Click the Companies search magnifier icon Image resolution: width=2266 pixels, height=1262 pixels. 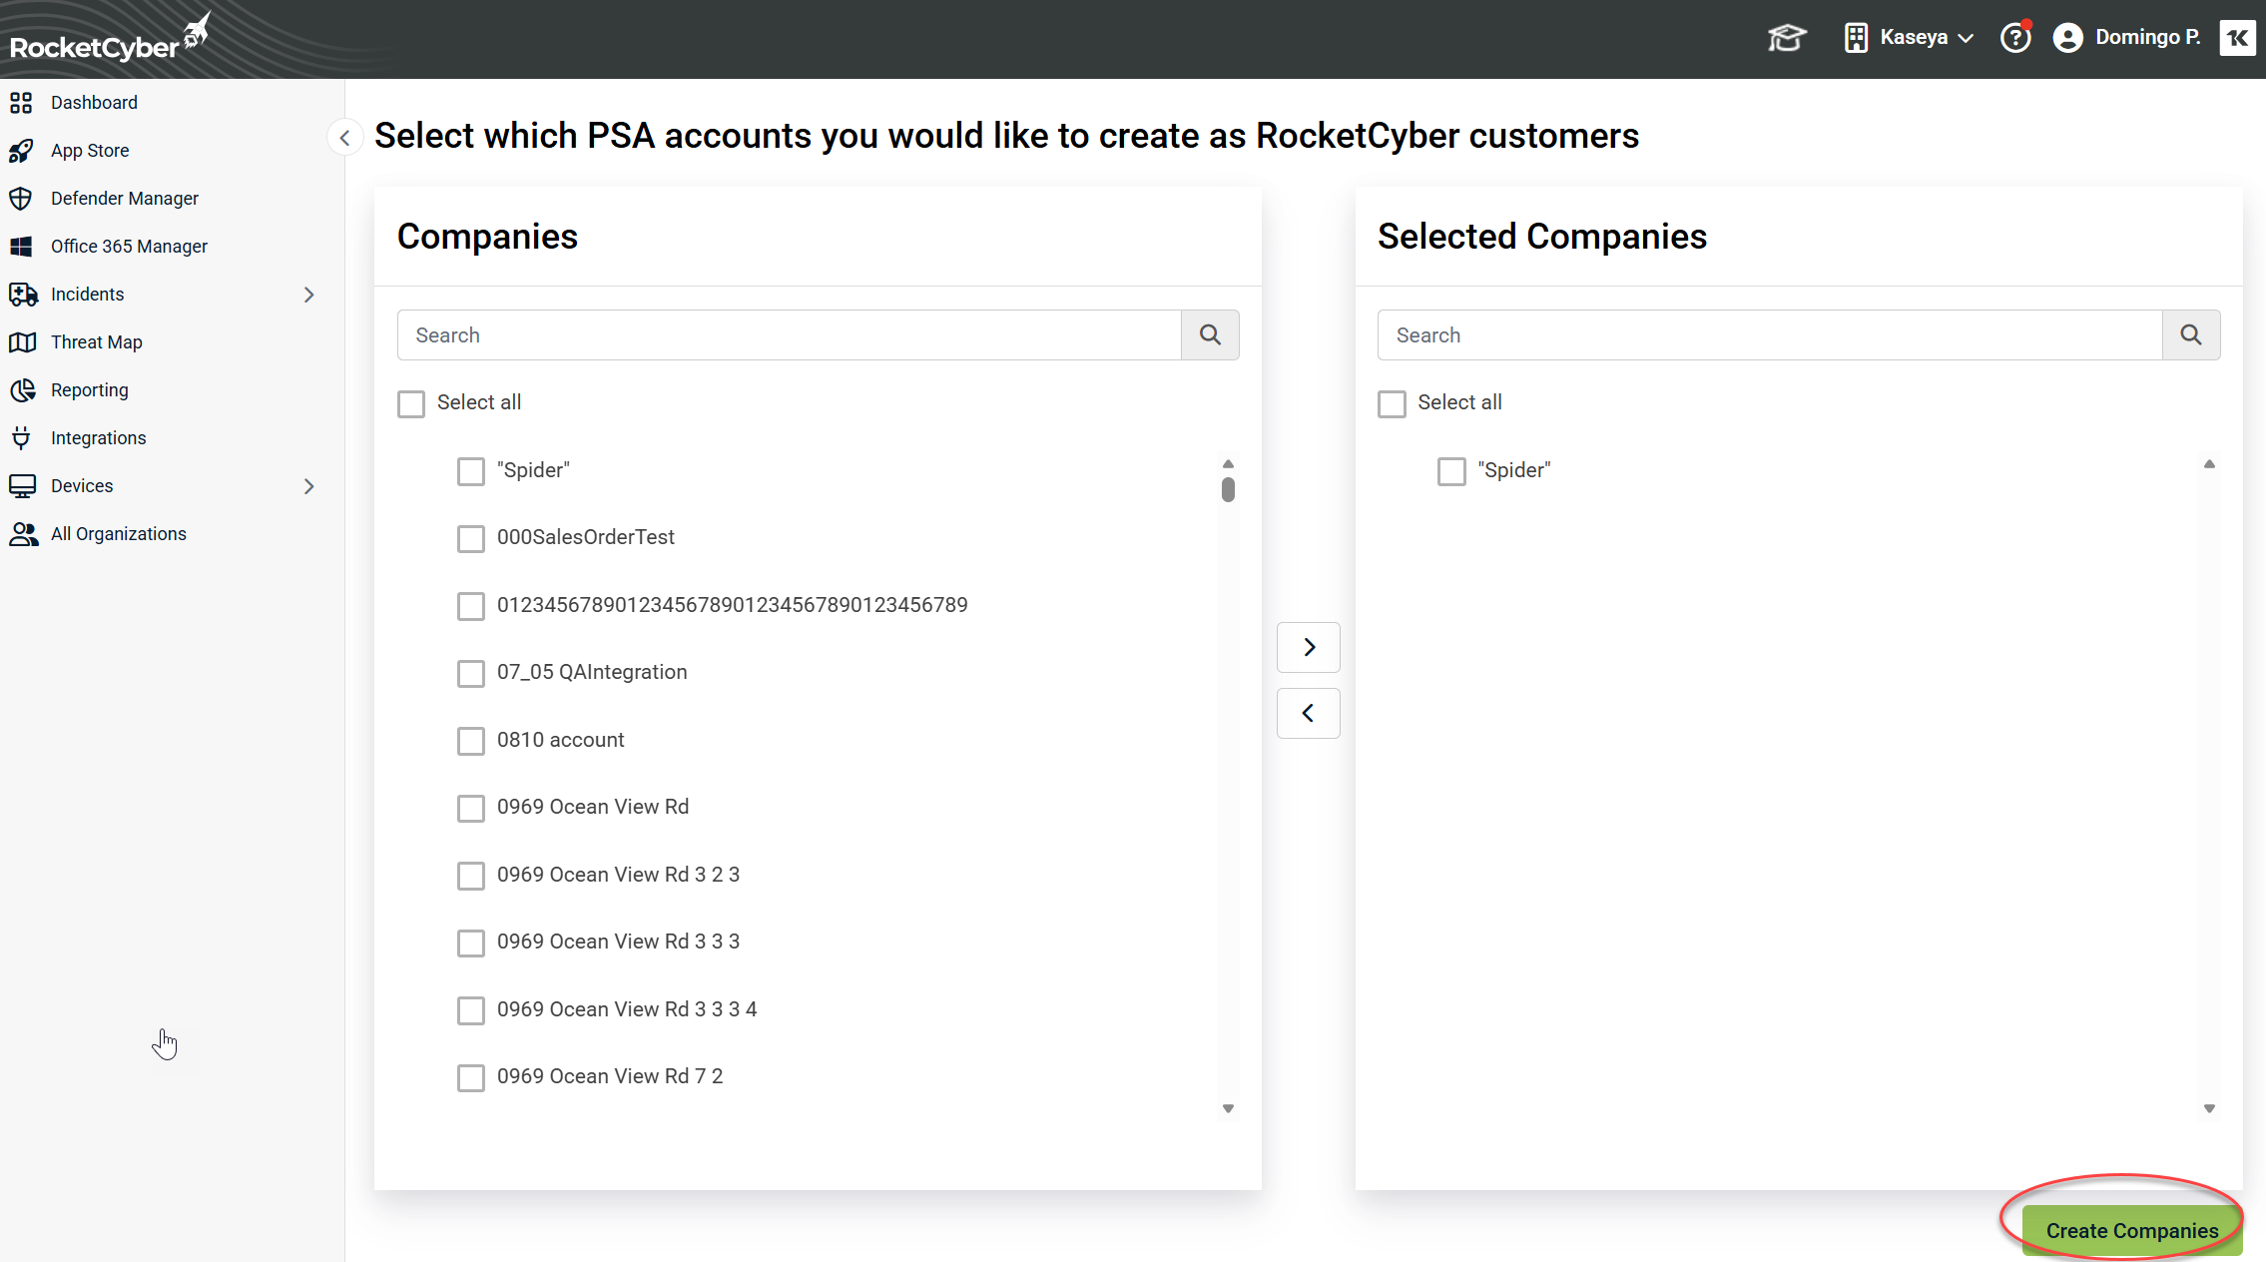[x=1210, y=335]
